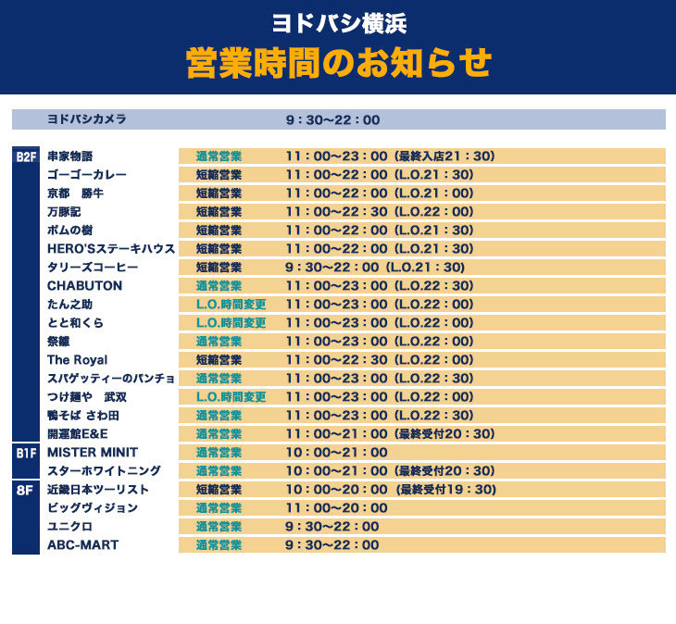Select the ABC-MART shop name

[82, 545]
